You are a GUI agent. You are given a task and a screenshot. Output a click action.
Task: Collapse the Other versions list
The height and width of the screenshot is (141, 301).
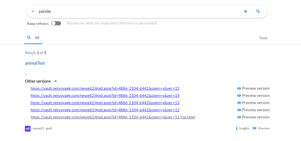point(55,81)
